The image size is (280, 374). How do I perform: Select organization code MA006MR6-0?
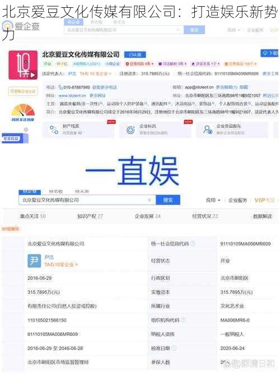coord(235,320)
